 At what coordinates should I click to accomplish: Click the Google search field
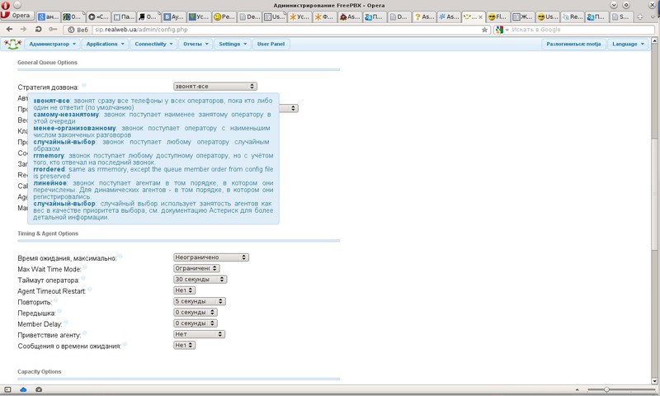(x=582, y=30)
